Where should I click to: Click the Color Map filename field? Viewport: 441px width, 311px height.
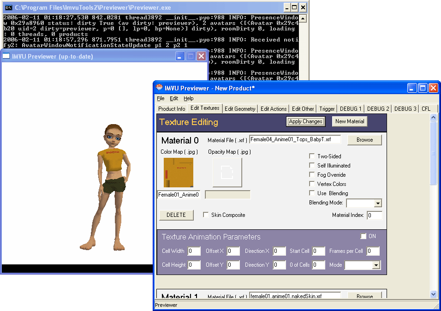coord(179,195)
